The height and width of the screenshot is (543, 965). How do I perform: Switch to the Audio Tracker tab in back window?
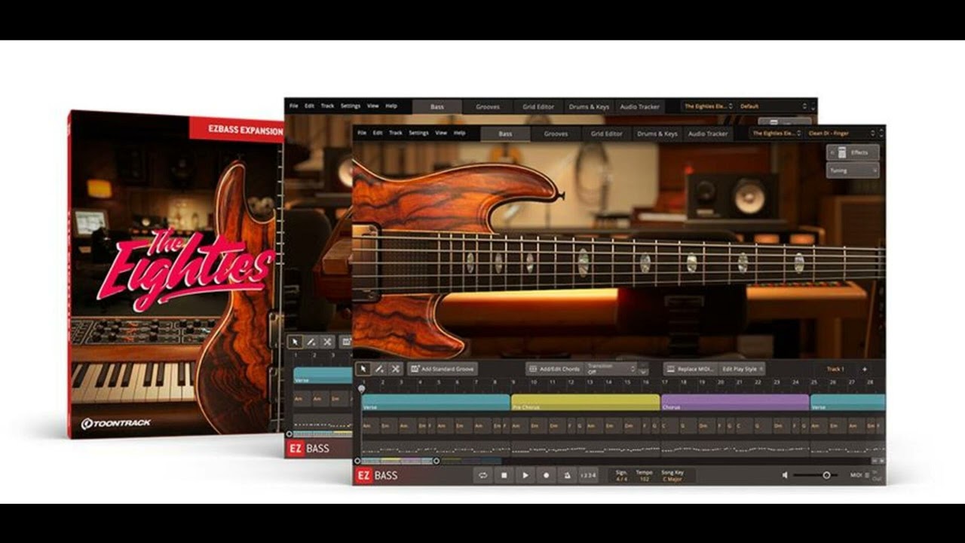(639, 106)
